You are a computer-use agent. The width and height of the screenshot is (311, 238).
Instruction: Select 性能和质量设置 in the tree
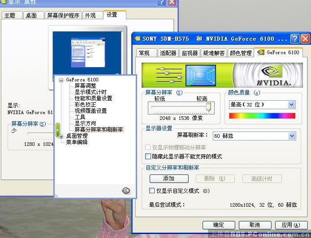pyautogui.click(x=93, y=98)
